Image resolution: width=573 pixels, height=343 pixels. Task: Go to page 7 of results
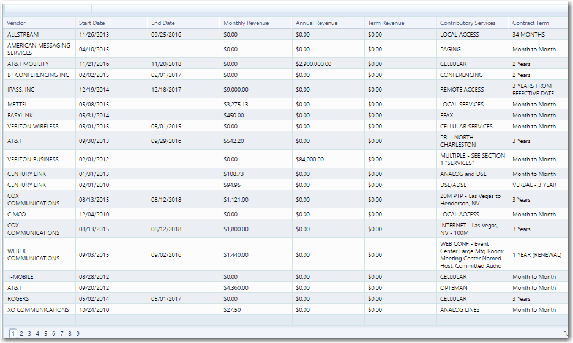coord(61,333)
